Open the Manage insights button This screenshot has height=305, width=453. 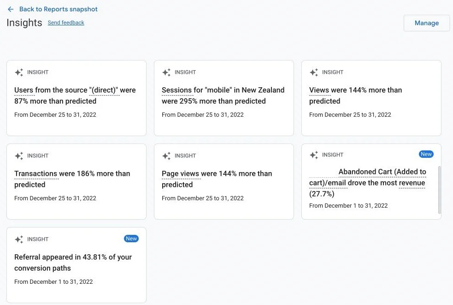(426, 23)
